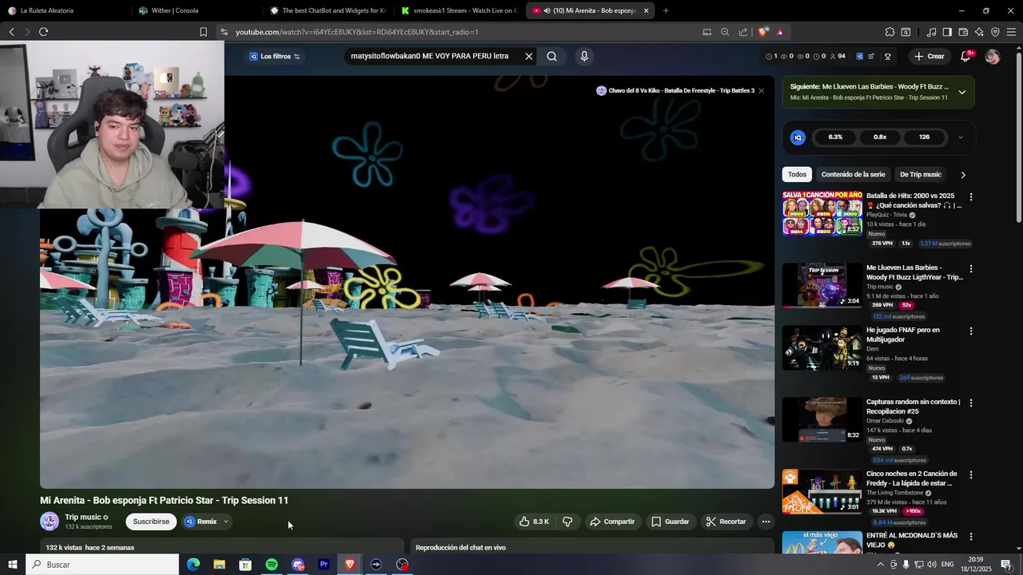Open Microsoft Edge from taskbar
This screenshot has width=1023, height=575.
point(193,565)
